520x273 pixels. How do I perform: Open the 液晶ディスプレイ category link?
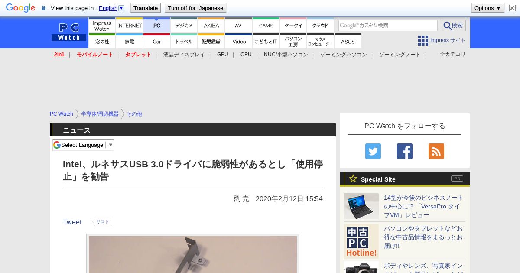[x=184, y=55]
